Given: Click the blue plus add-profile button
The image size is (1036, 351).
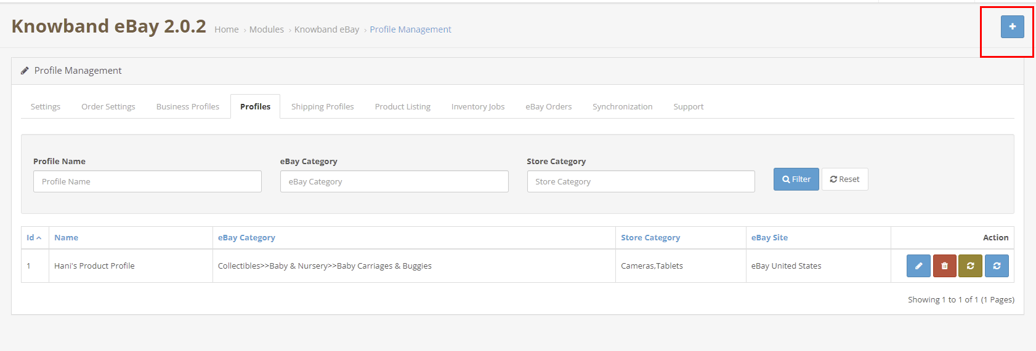Looking at the screenshot, I should tap(1012, 26).
